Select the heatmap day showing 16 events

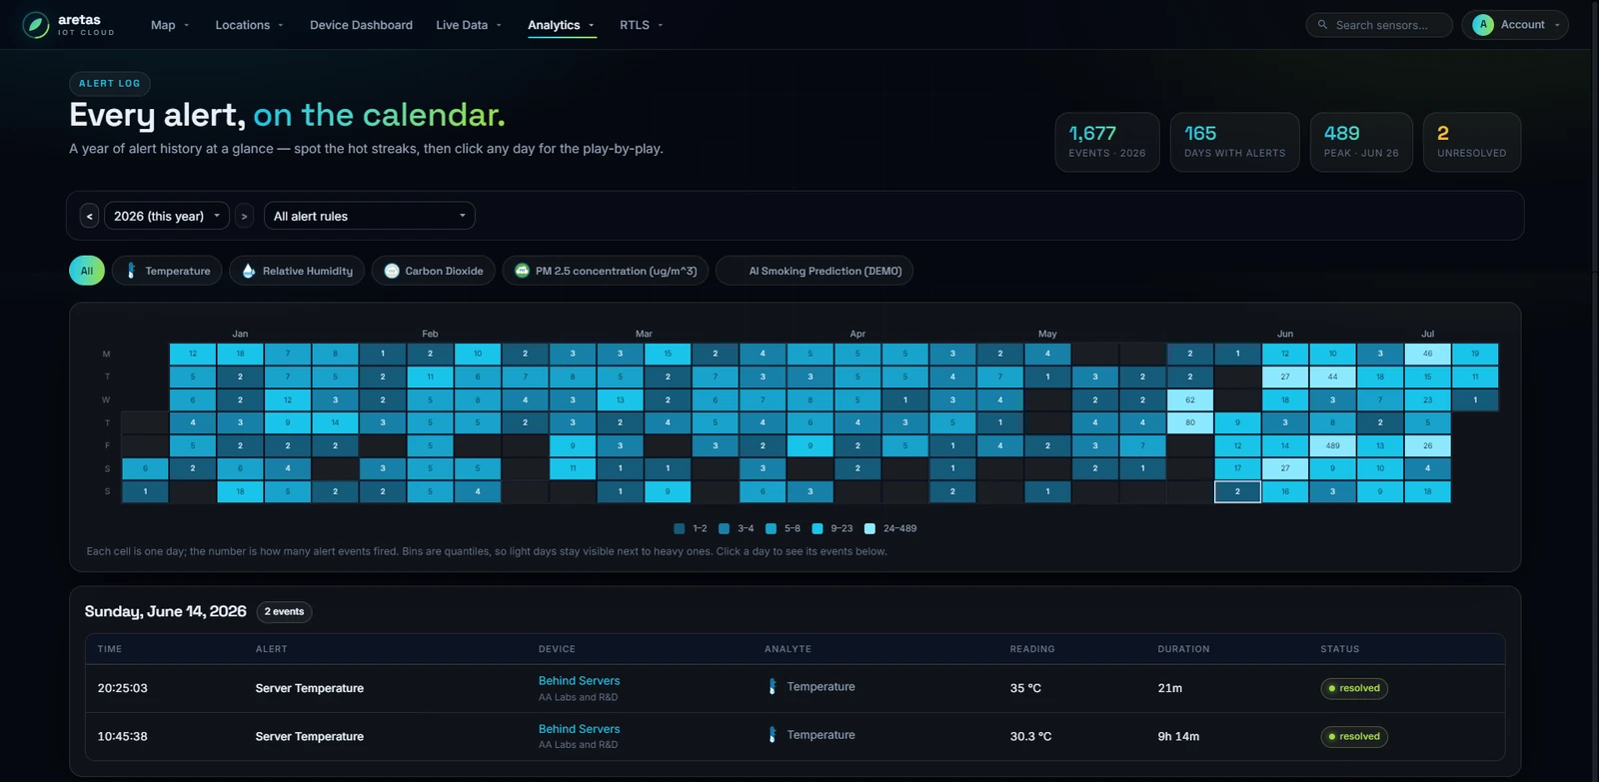click(x=1285, y=491)
